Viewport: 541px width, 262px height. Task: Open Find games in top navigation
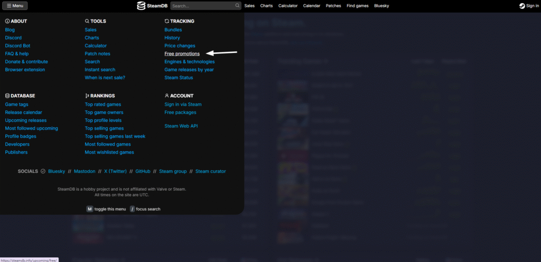click(x=358, y=6)
